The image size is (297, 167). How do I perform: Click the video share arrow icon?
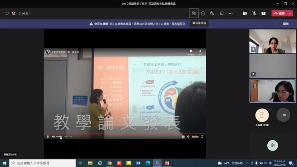pos(200,51)
